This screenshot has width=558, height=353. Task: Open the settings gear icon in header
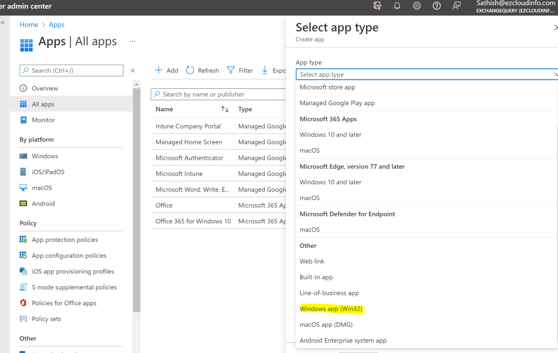[417, 6]
